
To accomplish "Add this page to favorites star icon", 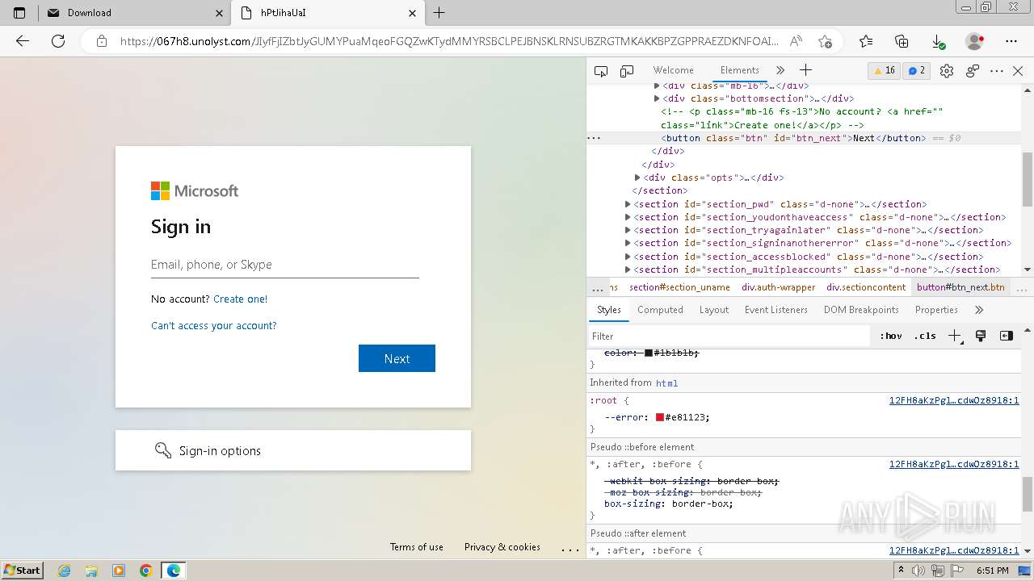I will tap(825, 41).
